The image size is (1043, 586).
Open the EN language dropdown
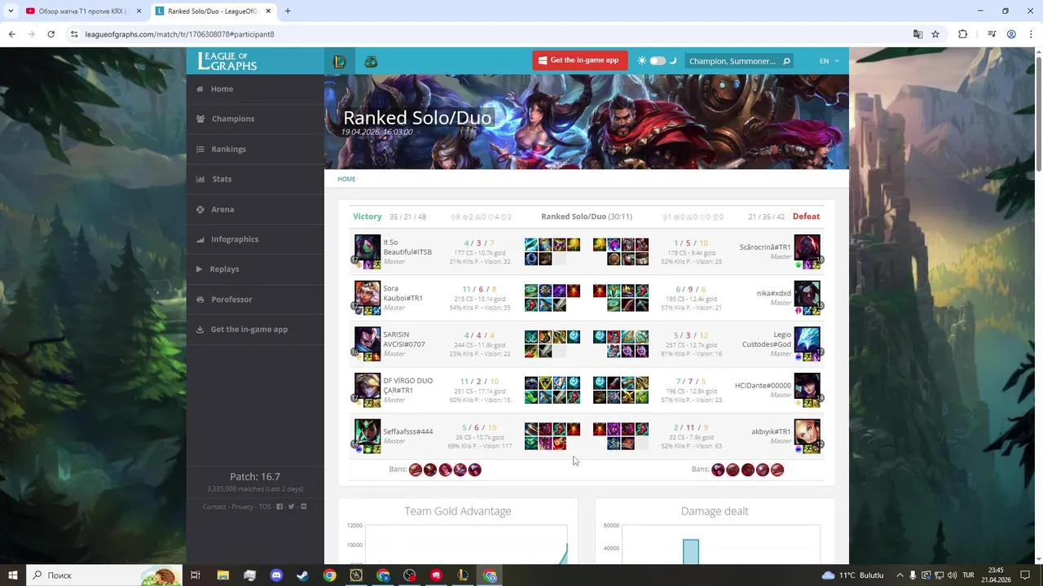(829, 61)
